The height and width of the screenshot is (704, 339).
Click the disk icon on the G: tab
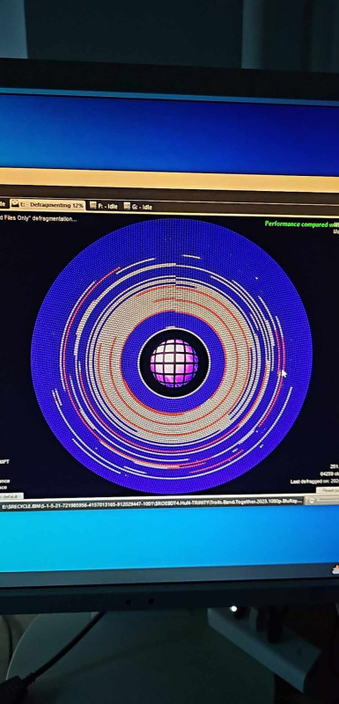pos(127,206)
